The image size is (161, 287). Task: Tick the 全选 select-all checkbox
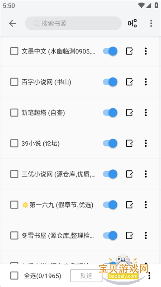pos(14,276)
